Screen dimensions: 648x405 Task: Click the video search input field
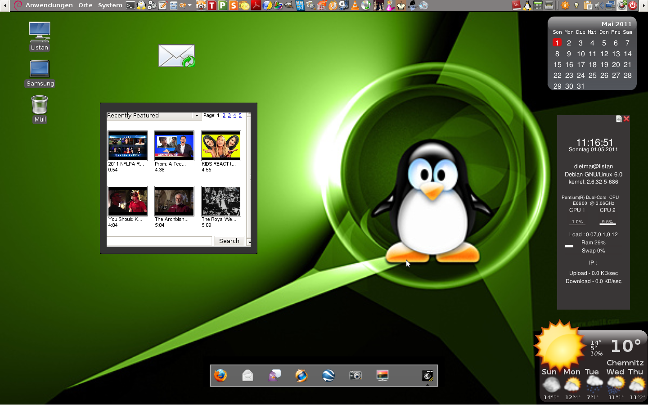pyautogui.click(x=159, y=241)
